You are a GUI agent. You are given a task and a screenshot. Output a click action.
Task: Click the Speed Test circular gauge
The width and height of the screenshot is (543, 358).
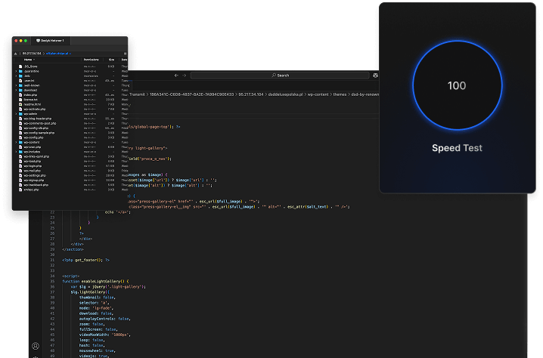457,85
